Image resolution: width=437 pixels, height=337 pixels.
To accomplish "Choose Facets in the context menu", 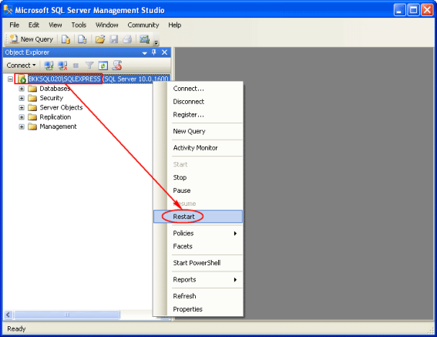I will click(x=198, y=246).
